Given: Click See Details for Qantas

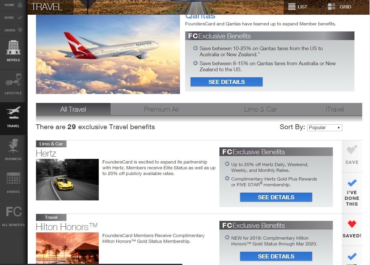Looking at the screenshot, I should coord(227,82).
